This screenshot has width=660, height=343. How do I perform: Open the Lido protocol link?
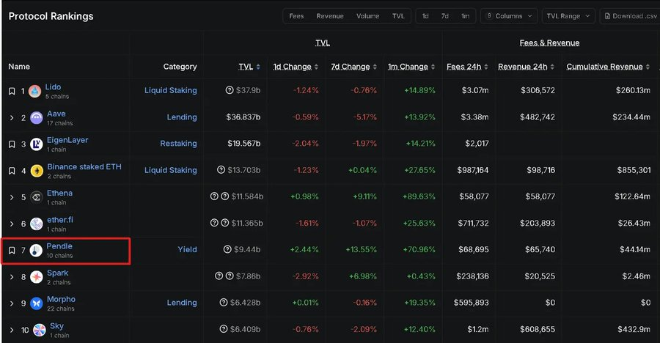[53, 87]
